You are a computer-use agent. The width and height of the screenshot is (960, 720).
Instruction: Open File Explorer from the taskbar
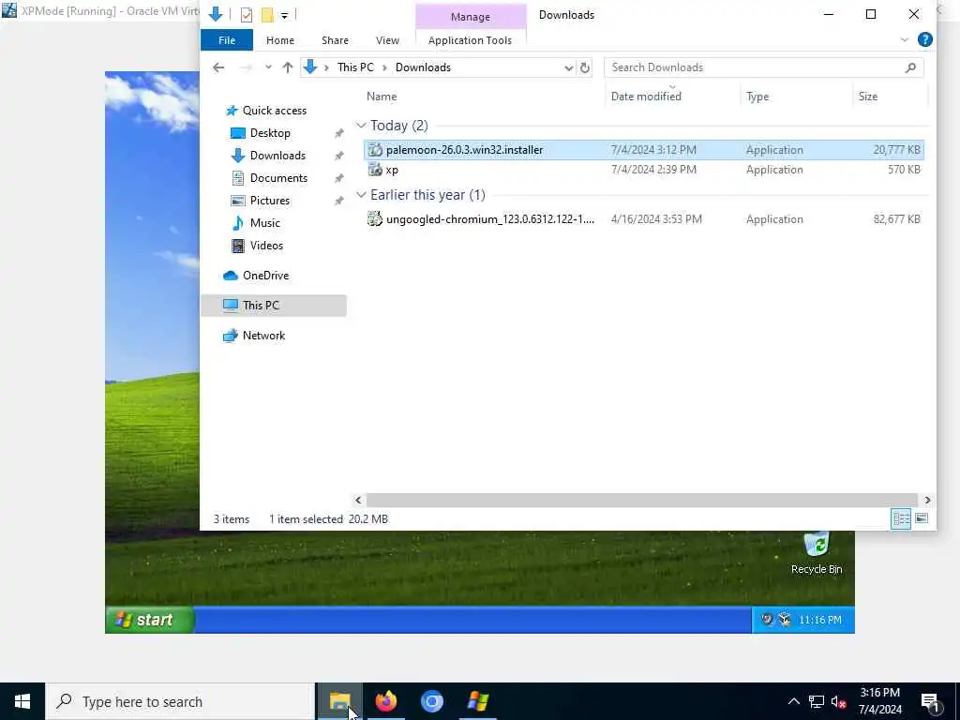click(x=339, y=701)
